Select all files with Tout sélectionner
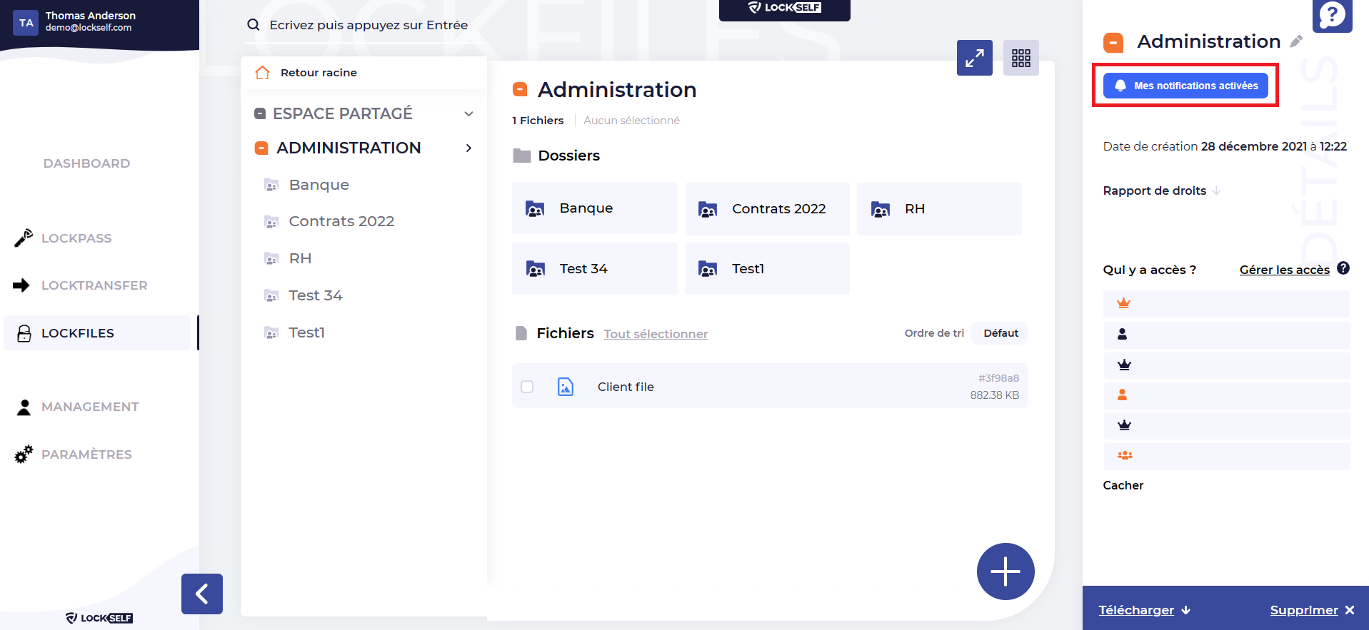 tap(656, 334)
